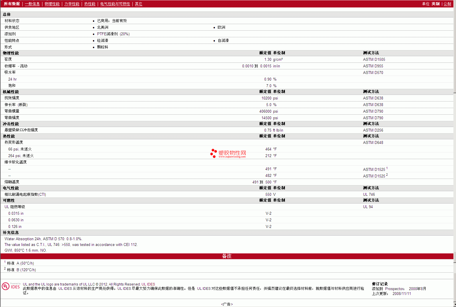
Task: Click the vertical scrollbar track
Action: (x=455, y=172)
